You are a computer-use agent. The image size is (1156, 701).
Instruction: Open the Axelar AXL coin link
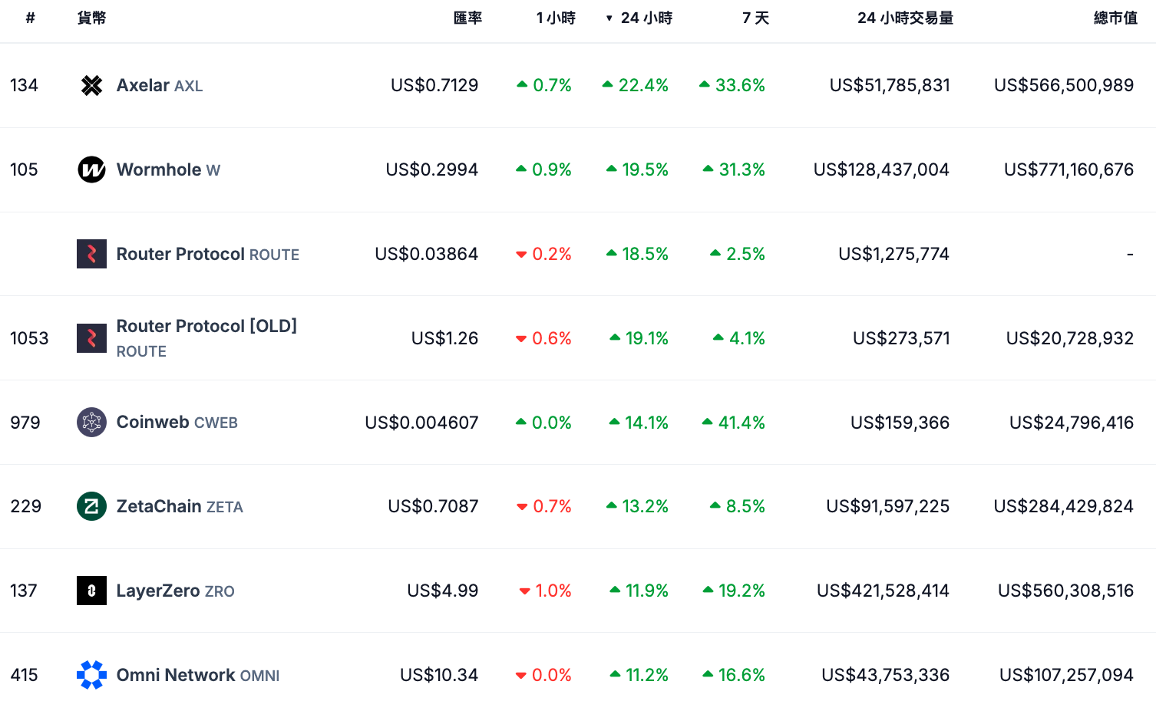159,85
